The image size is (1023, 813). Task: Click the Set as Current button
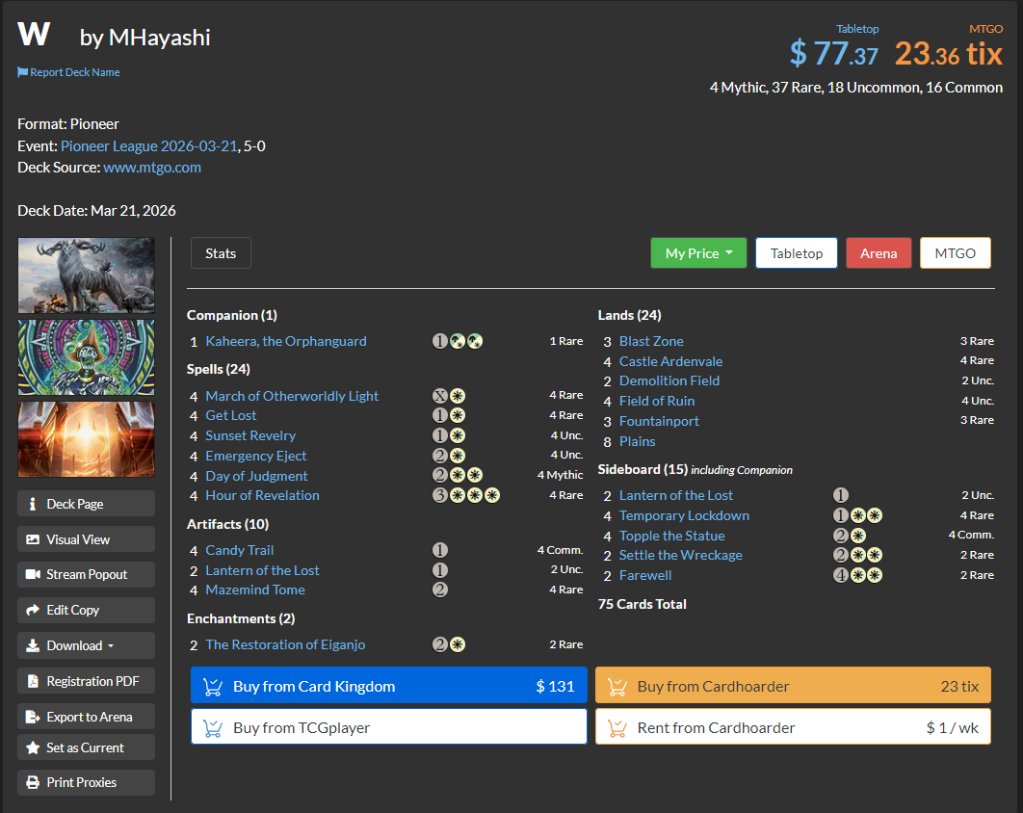pyautogui.click(x=86, y=747)
